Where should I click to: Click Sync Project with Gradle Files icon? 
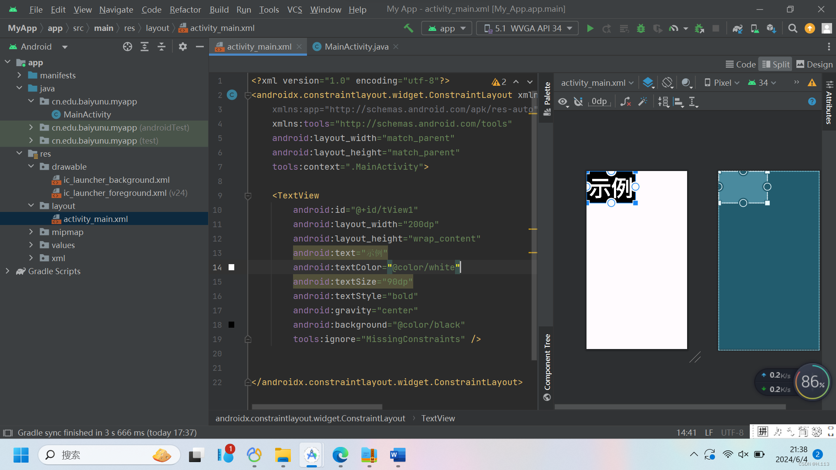737,28
